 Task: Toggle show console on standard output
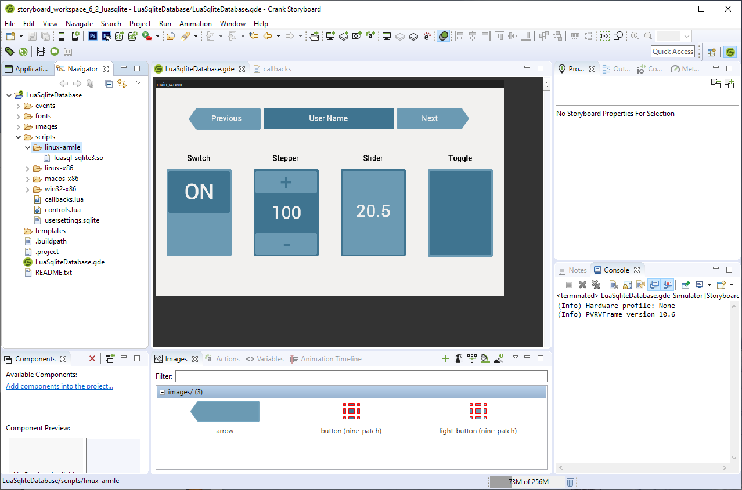[654, 285]
